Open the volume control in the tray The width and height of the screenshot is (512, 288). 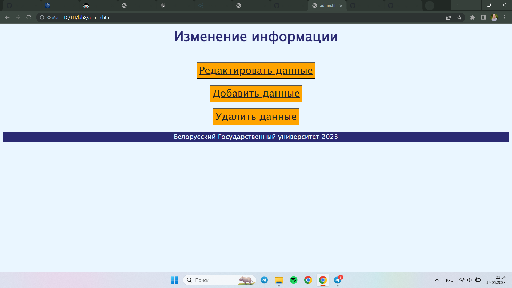[x=469, y=280]
